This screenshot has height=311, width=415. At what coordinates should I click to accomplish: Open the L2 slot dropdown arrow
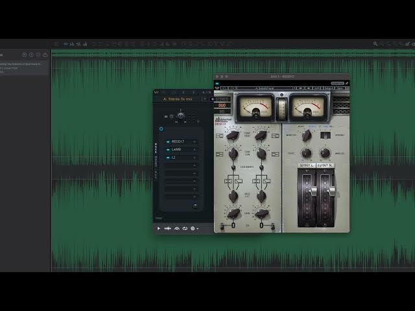(195, 157)
